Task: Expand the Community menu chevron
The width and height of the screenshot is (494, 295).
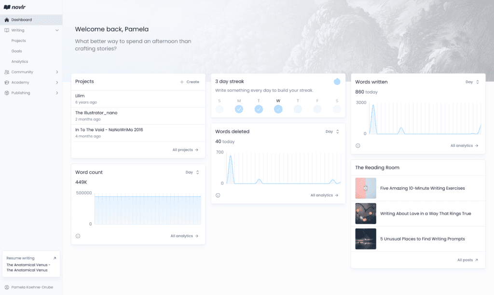Action: [x=57, y=72]
